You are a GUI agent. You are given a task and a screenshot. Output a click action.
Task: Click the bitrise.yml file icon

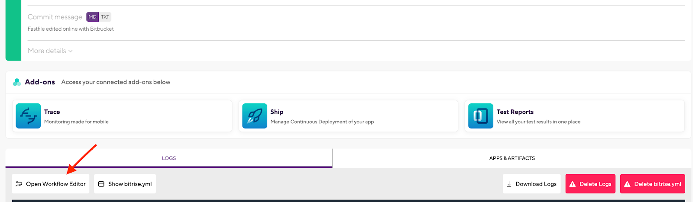pyautogui.click(x=101, y=184)
